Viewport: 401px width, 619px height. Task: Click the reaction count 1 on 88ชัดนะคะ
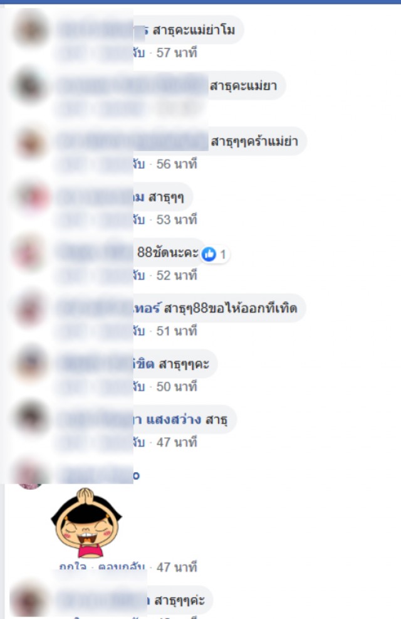click(223, 255)
